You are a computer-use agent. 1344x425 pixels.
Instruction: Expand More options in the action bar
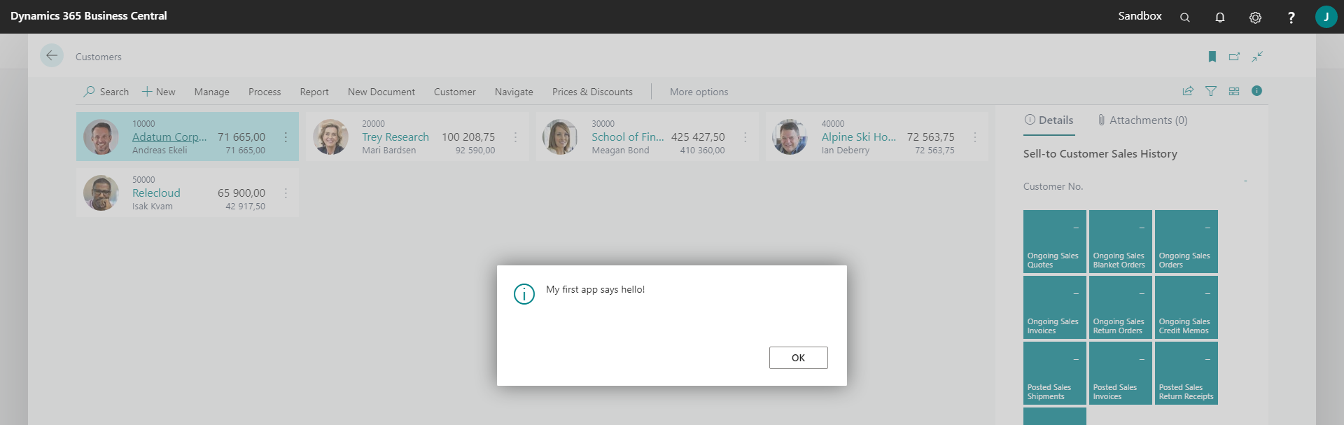[x=699, y=92]
